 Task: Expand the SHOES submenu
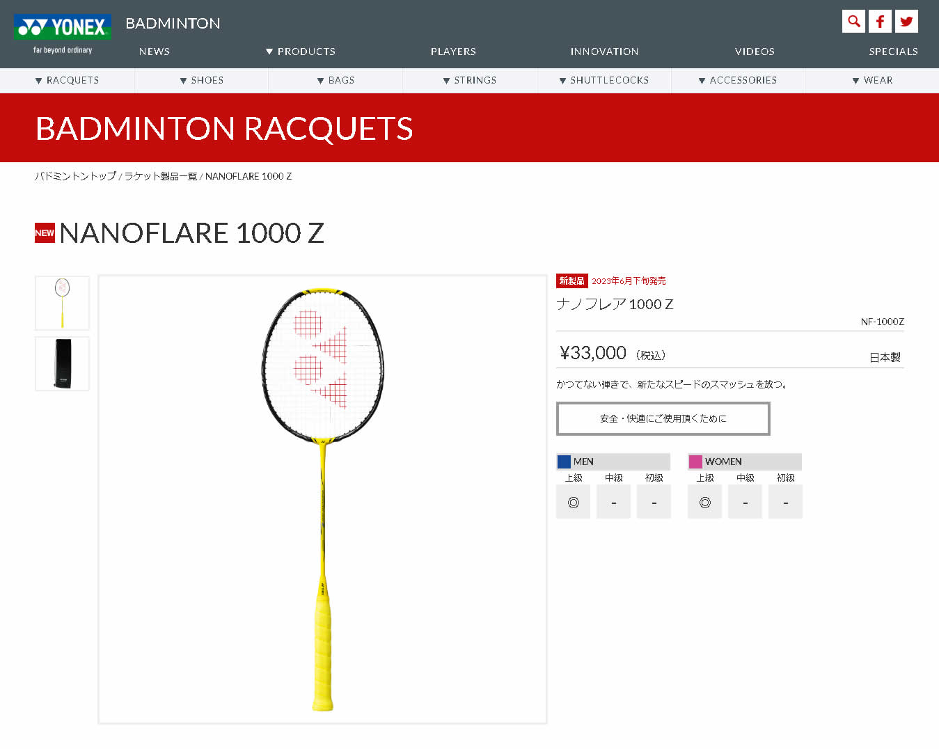click(x=201, y=80)
